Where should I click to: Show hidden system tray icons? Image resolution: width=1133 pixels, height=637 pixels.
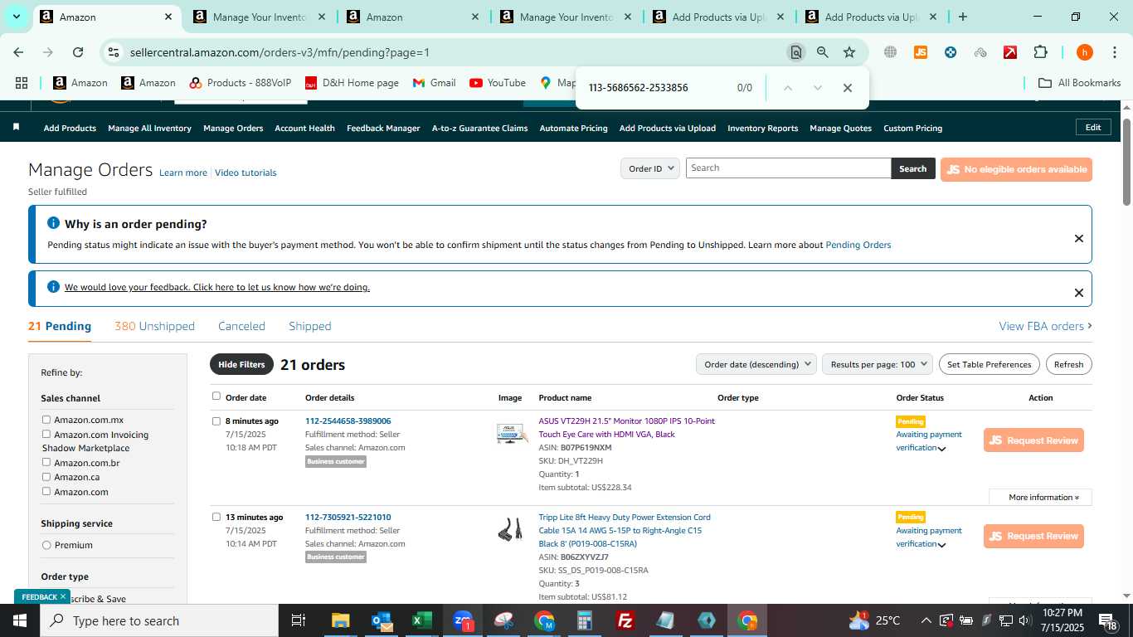926,620
